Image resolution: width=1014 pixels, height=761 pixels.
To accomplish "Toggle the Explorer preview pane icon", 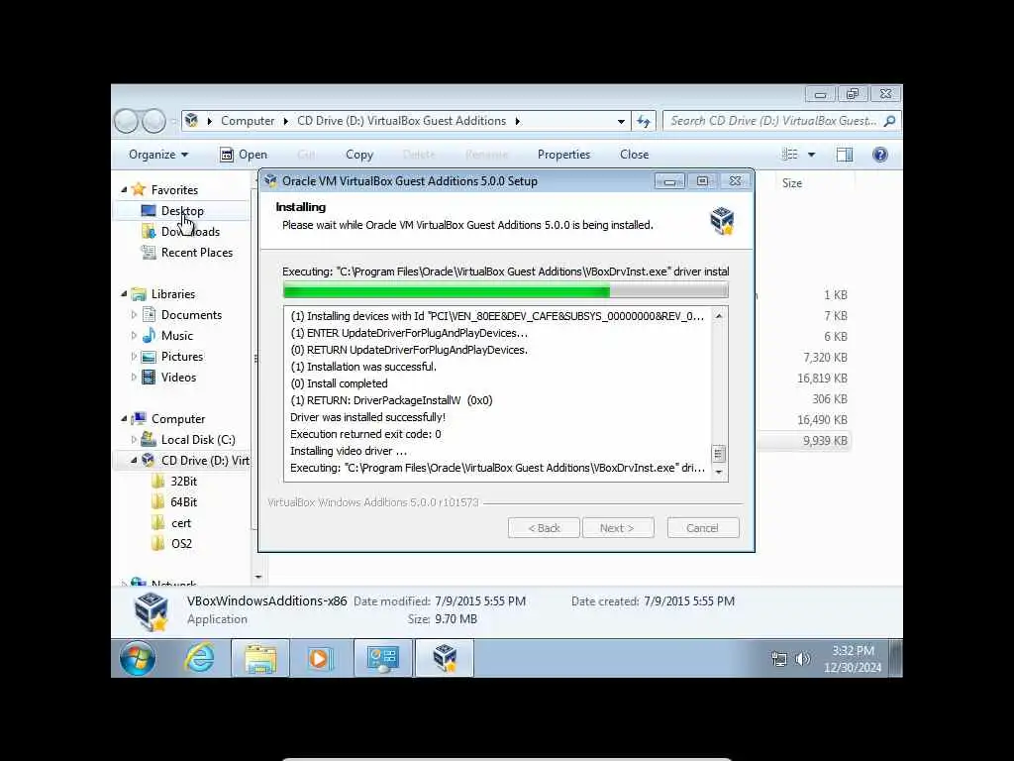I will tap(844, 154).
